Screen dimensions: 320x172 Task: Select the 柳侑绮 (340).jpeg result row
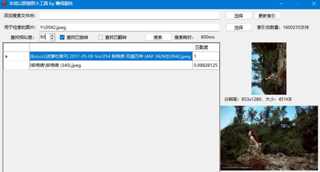tap(111, 65)
